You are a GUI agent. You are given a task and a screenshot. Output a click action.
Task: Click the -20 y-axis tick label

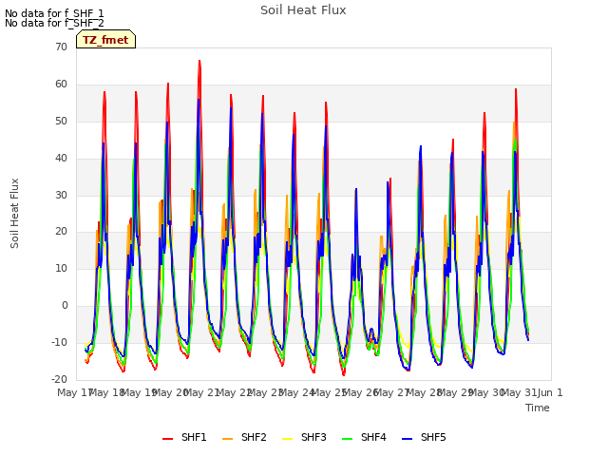coord(59,379)
